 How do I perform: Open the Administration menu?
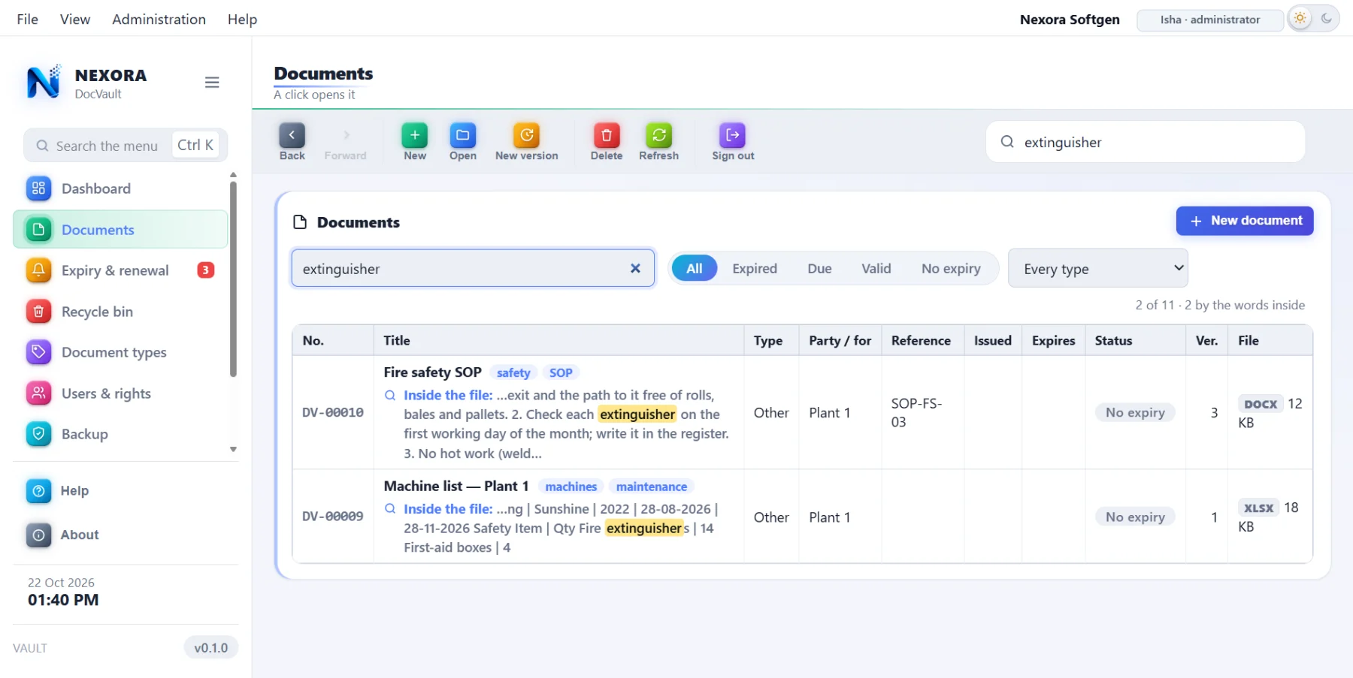coord(159,19)
